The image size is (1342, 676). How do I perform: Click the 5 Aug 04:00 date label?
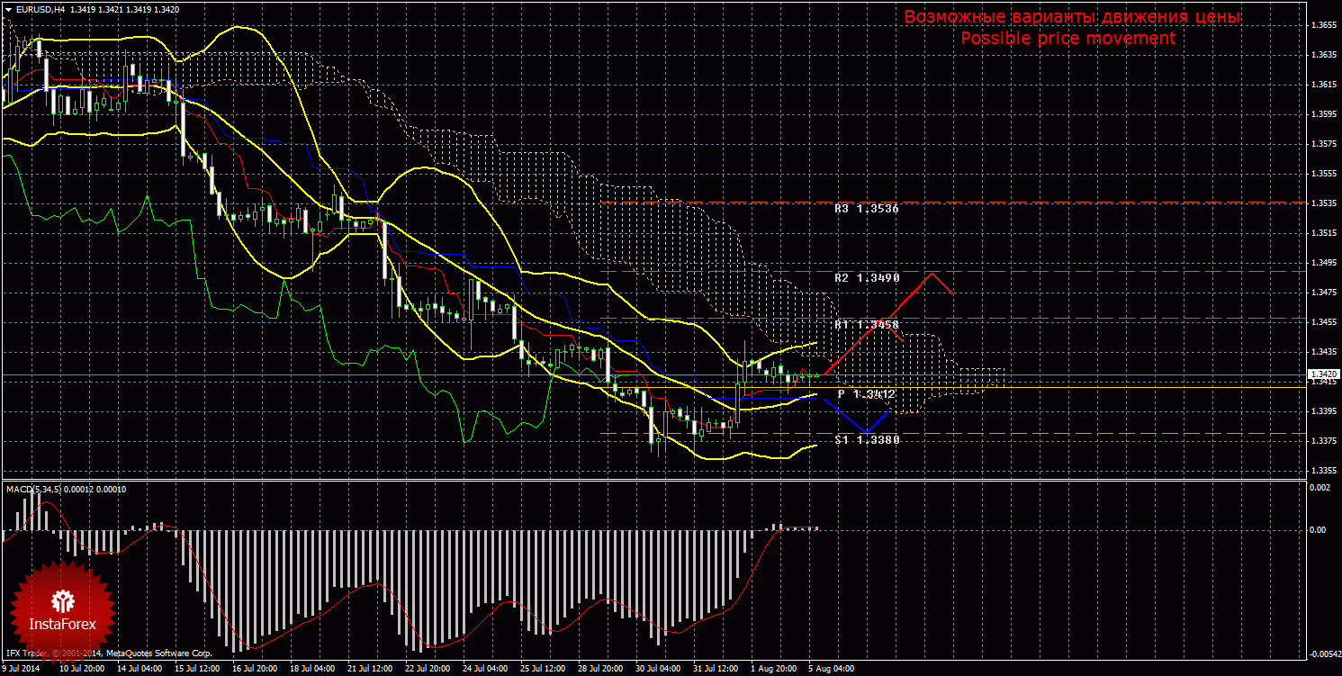click(x=831, y=670)
